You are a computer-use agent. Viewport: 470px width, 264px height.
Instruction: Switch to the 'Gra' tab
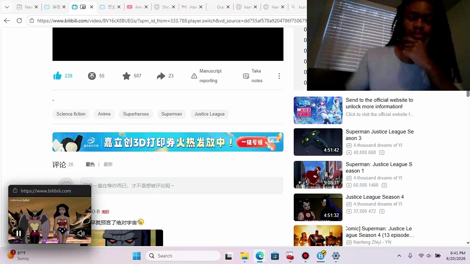(x=220, y=7)
